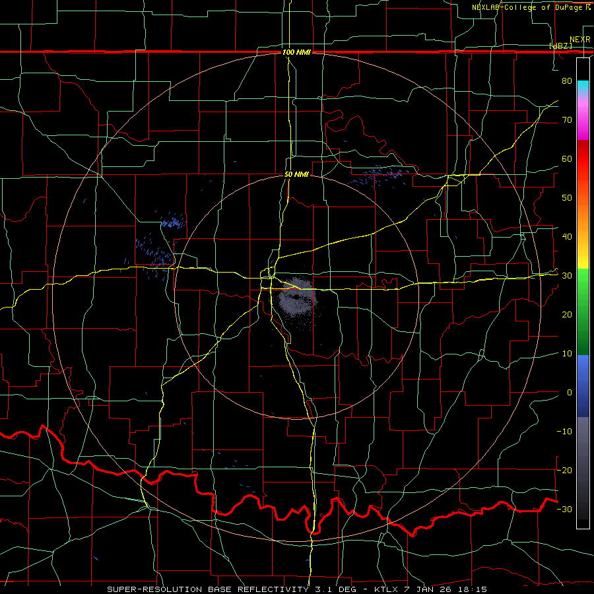Click the 70 value on the dBZ scale
This screenshot has height=594, width=594.
click(x=567, y=119)
